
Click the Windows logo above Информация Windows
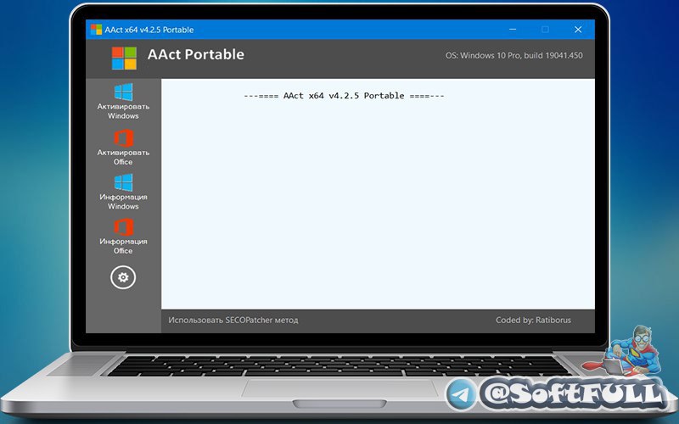click(x=123, y=182)
